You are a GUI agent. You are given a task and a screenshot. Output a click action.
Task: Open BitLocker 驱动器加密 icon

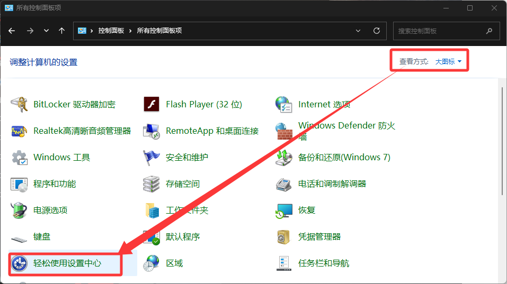pyautogui.click(x=20, y=105)
